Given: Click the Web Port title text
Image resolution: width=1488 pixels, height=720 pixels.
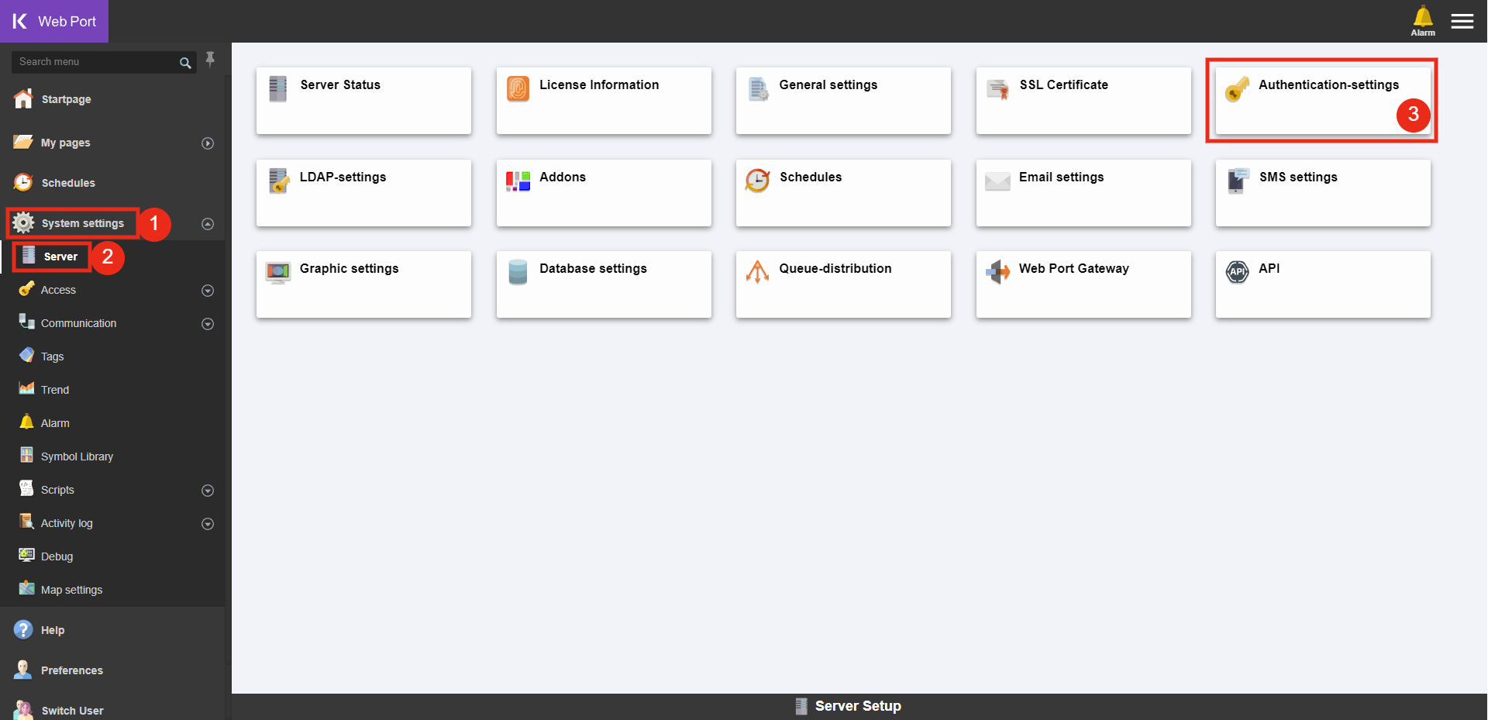Looking at the screenshot, I should click(x=67, y=22).
